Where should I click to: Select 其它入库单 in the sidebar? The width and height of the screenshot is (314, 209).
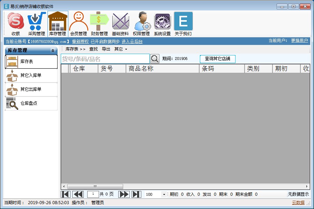point(31,76)
